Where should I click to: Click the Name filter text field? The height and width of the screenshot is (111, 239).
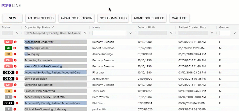(x=109, y=33)
